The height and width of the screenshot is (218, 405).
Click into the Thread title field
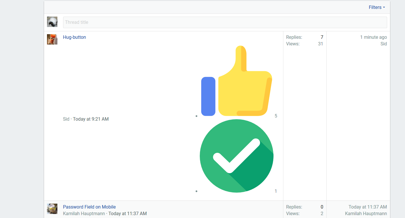point(225,22)
